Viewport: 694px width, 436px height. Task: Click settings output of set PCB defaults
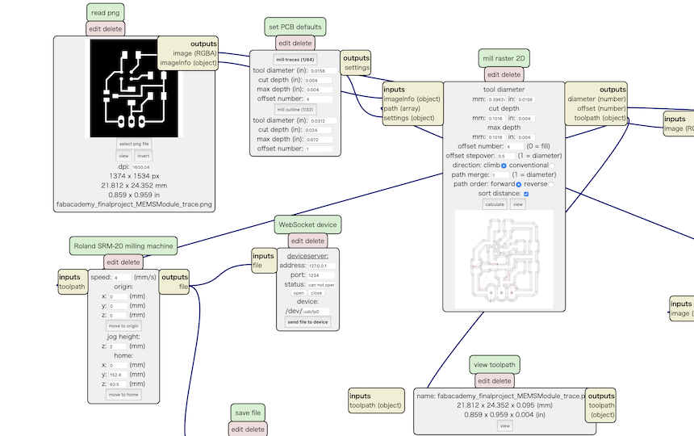[357, 68]
